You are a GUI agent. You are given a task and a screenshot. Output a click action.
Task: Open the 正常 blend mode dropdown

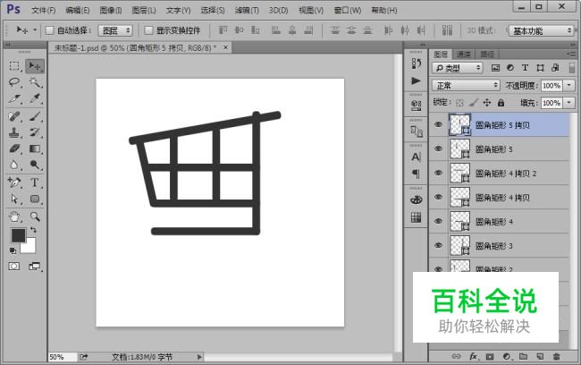coord(466,85)
